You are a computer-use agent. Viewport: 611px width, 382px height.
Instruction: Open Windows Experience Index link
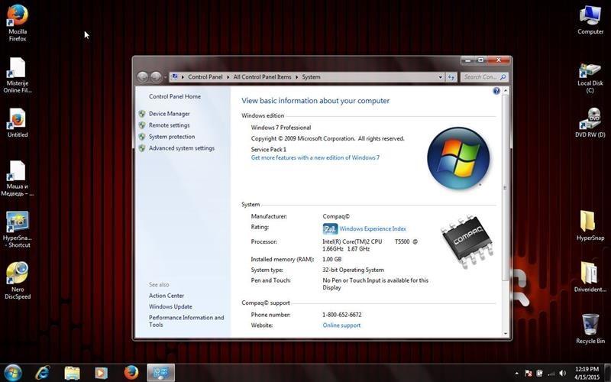coord(373,228)
